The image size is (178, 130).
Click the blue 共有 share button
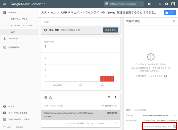coord(170,12)
